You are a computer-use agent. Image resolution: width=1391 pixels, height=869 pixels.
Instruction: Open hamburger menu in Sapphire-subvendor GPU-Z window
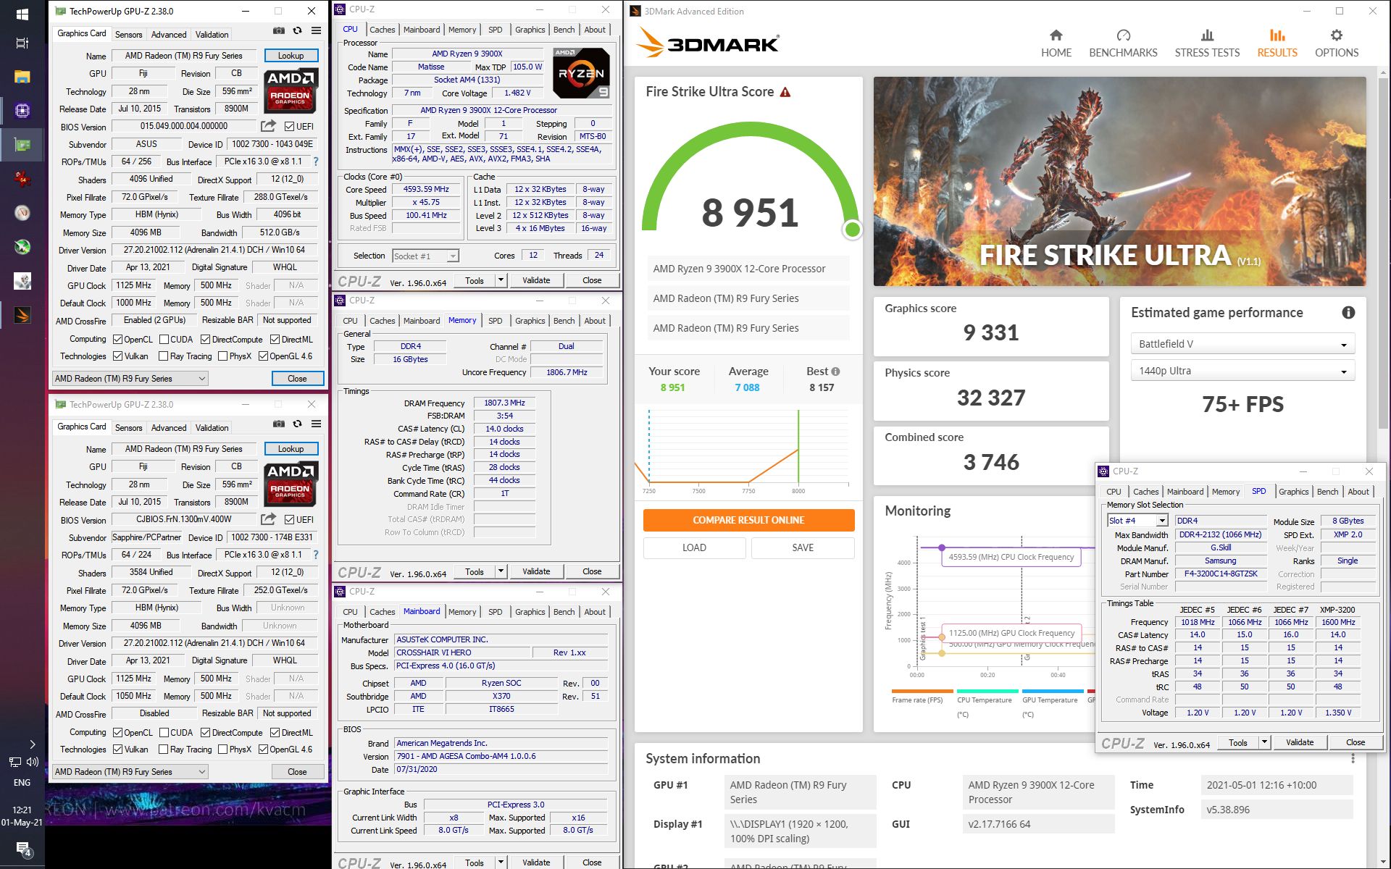316,424
